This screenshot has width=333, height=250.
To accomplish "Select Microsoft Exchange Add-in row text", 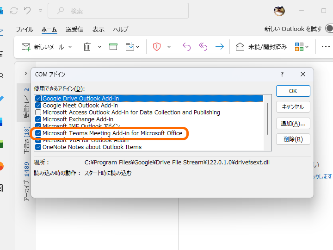I will pyautogui.click(x=78, y=119).
